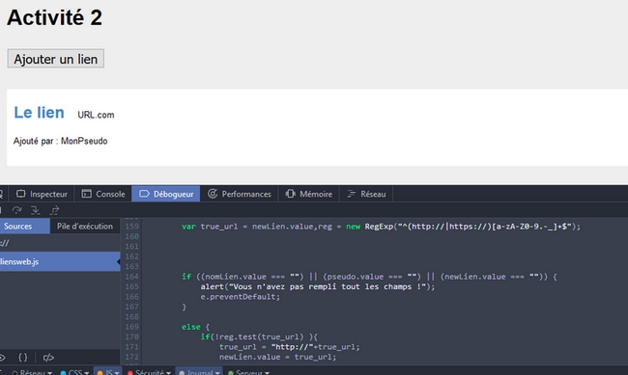Switch to Pile d'exécution tab
Viewport: 628px width, 375px height.
(x=85, y=226)
